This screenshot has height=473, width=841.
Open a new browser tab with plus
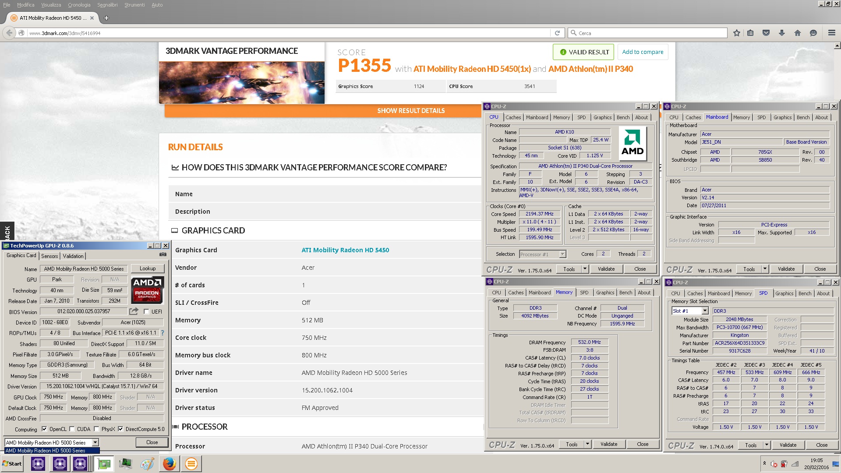[x=106, y=18]
